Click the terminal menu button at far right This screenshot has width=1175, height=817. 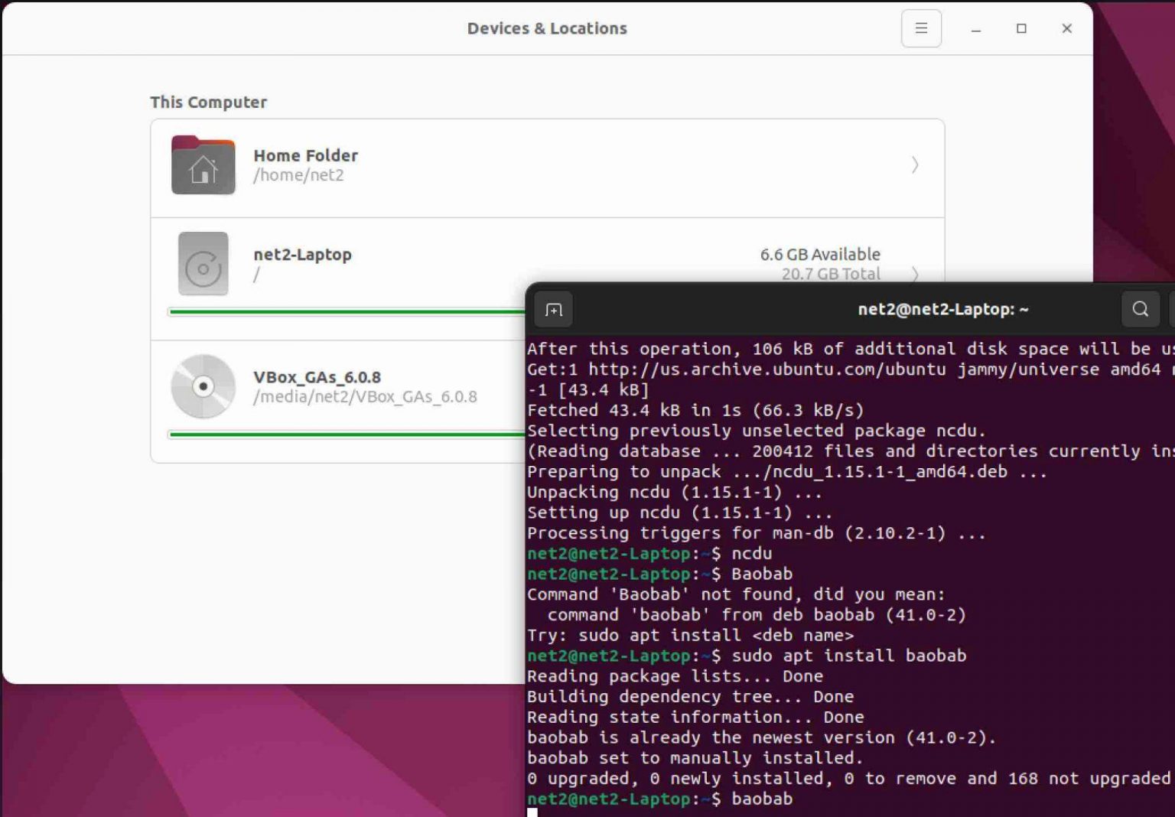click(1170, 309)
